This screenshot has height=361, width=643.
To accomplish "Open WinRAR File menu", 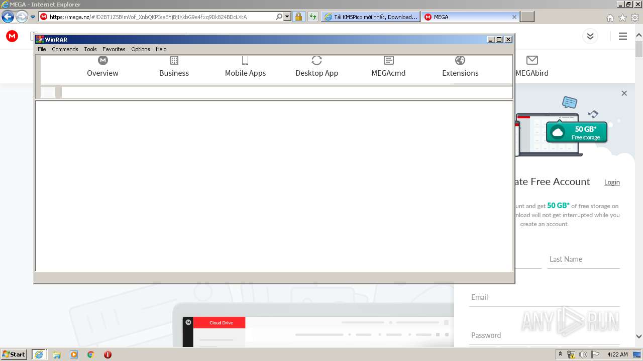I will click(x=42, y=49).
